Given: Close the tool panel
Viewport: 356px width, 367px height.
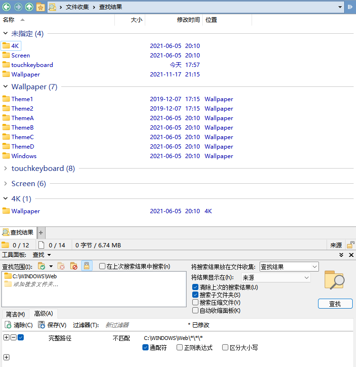Looking at the screenshot, I should (351, 255).
